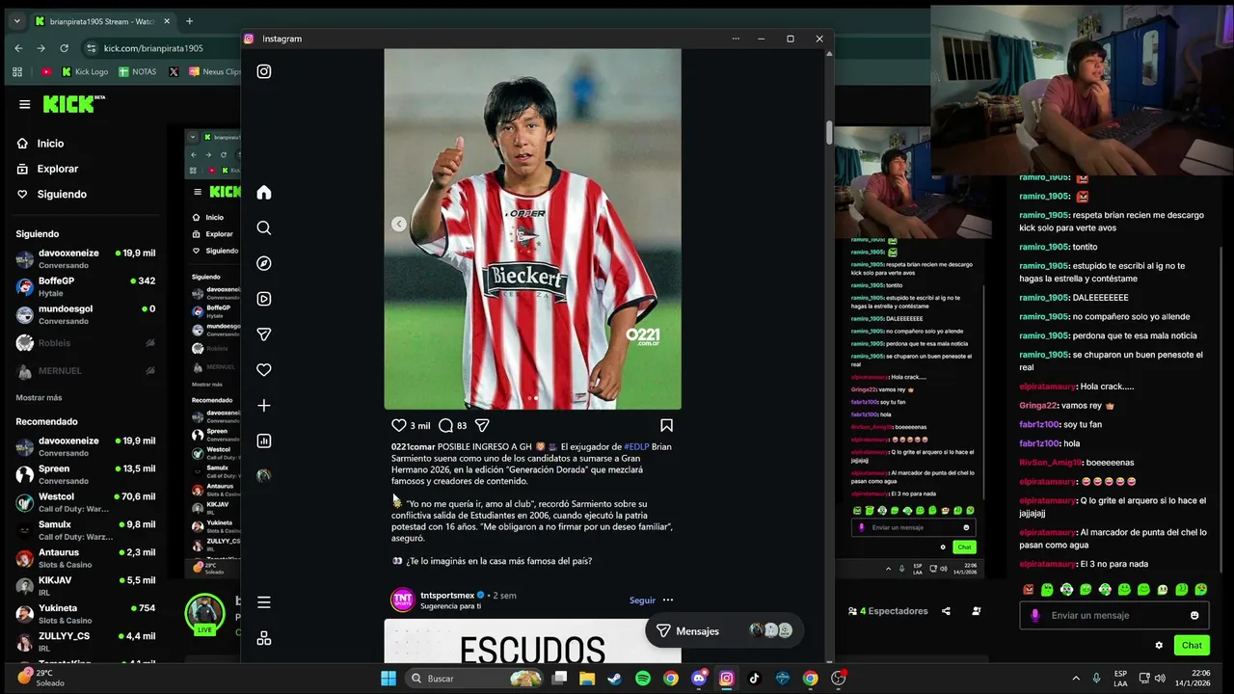Open Westcol recommended channel
Viewport: 1234px width, 694px height.
coord(85,502)
